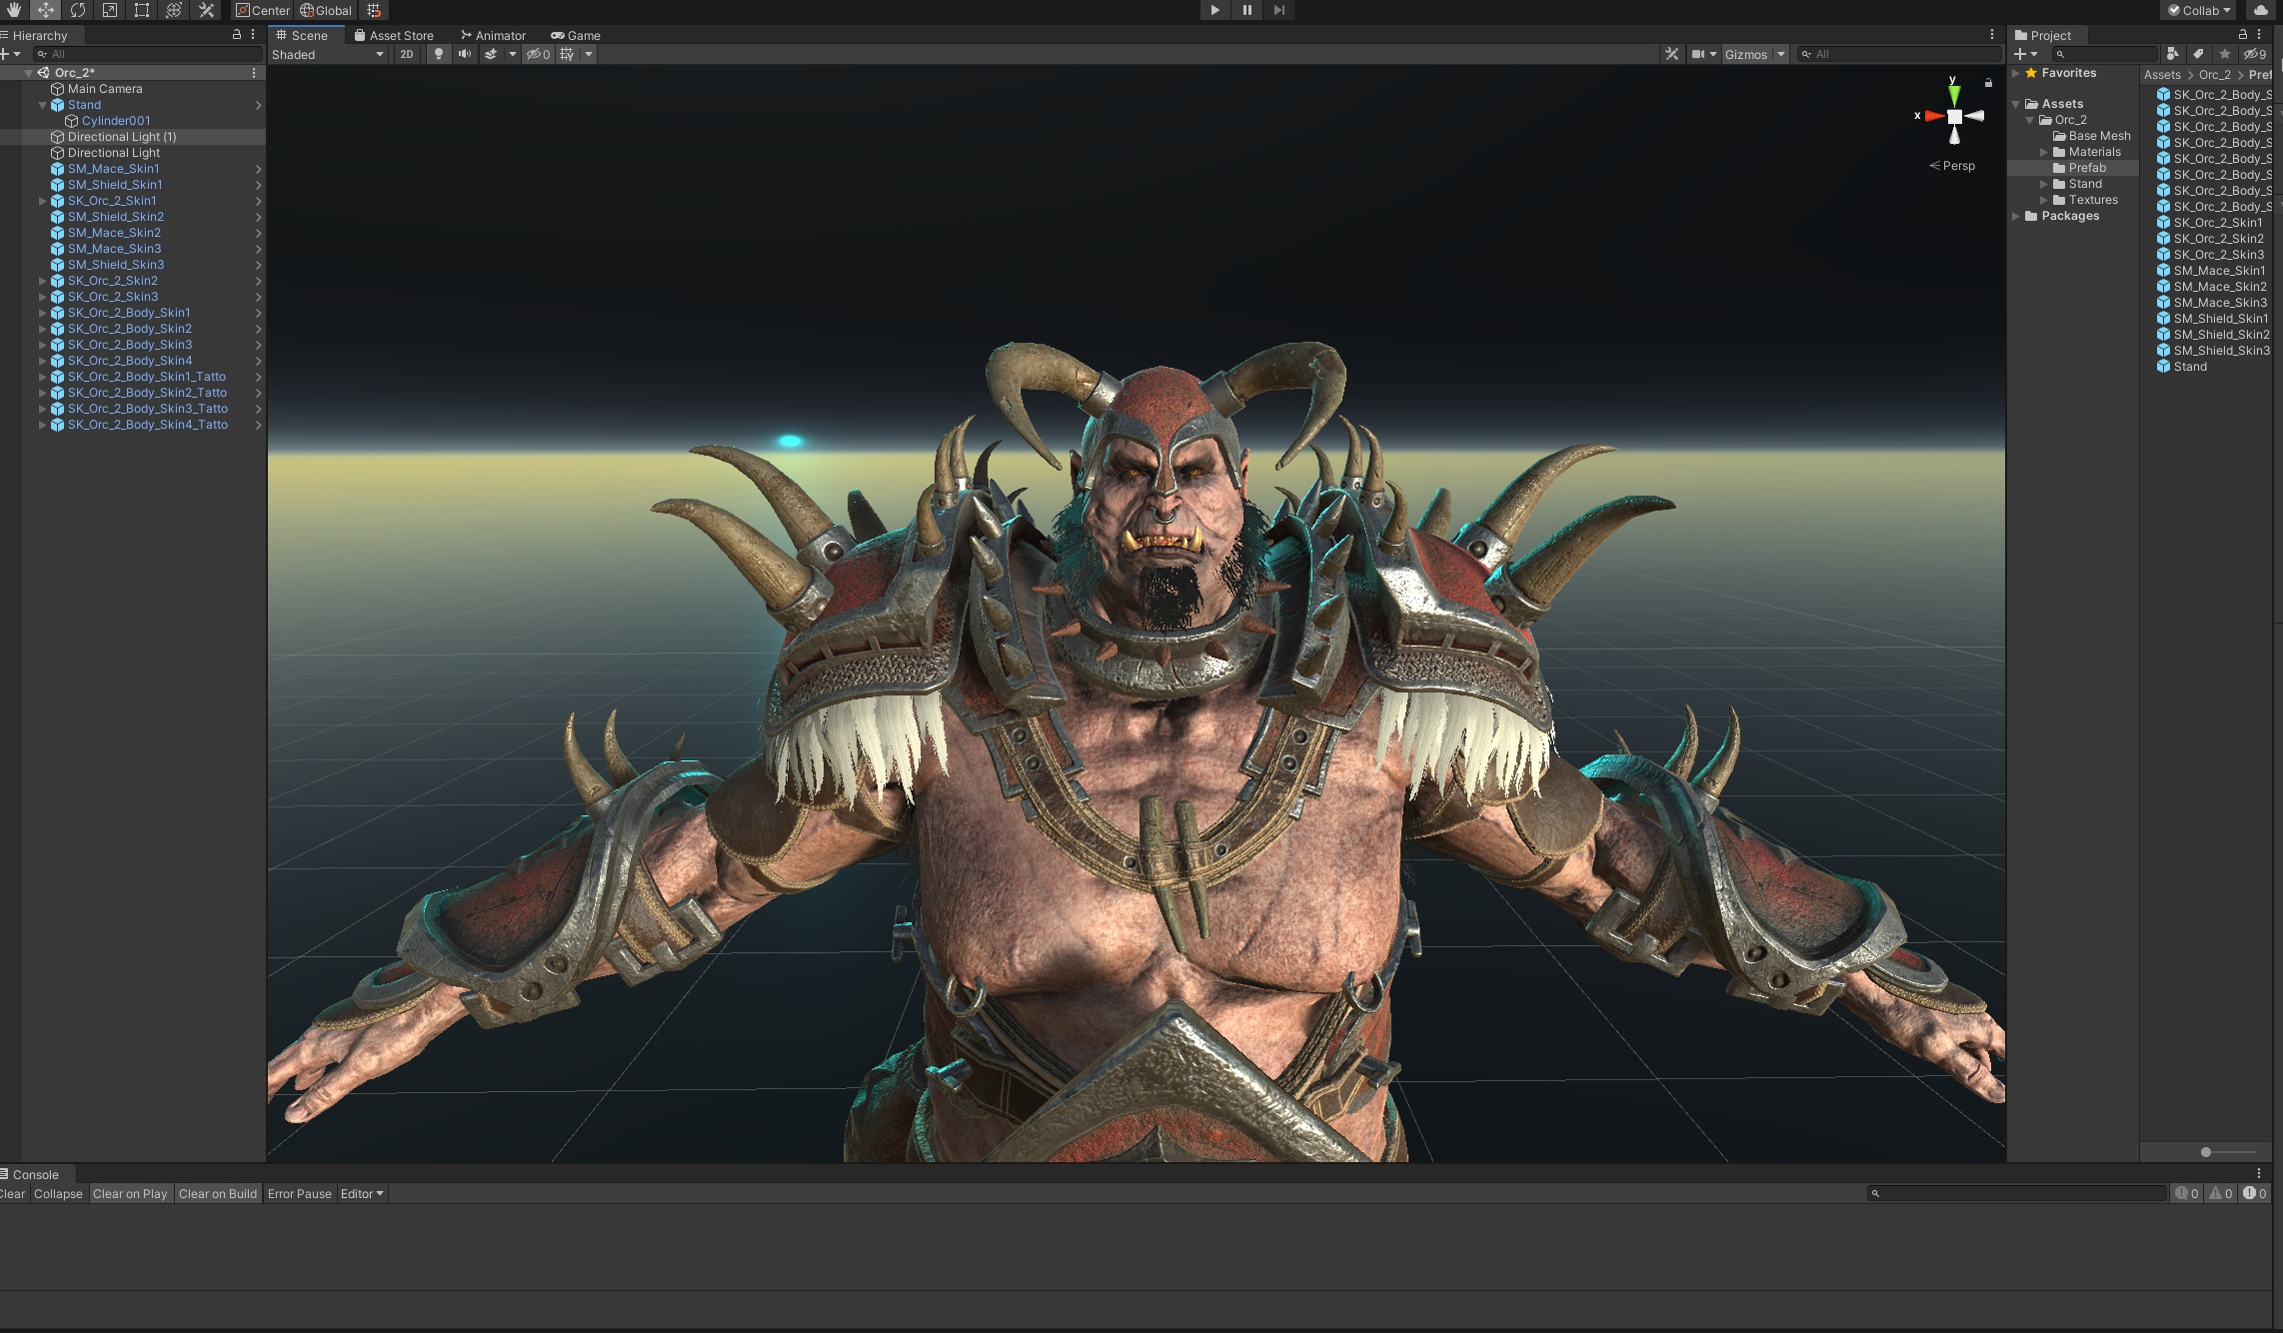Viewport: 2283px width, 1333px height.
Task: Toggle hidden objects visibility counter in scene
Action: click(538, 54)
